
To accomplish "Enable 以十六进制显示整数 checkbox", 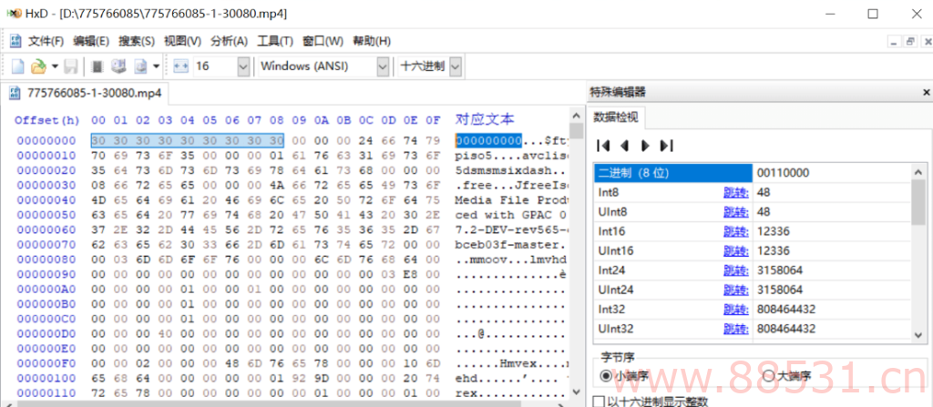I will (x=598, y=401).
